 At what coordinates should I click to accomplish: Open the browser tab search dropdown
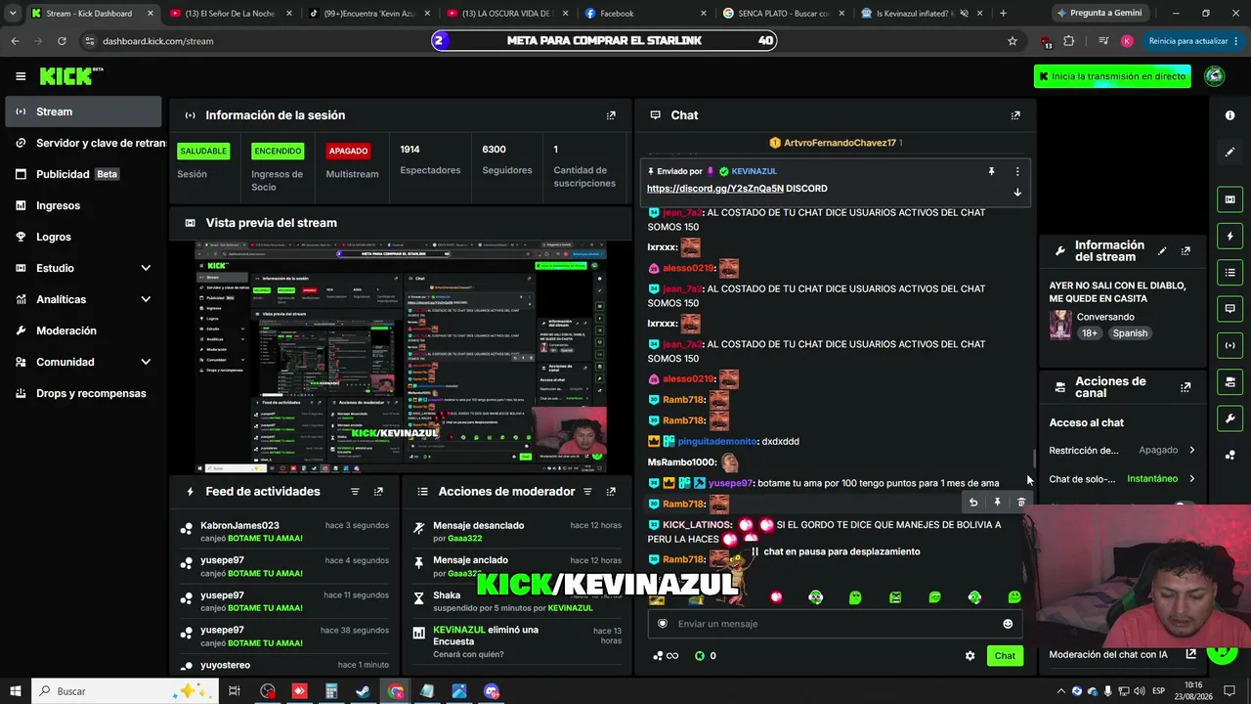13,14
